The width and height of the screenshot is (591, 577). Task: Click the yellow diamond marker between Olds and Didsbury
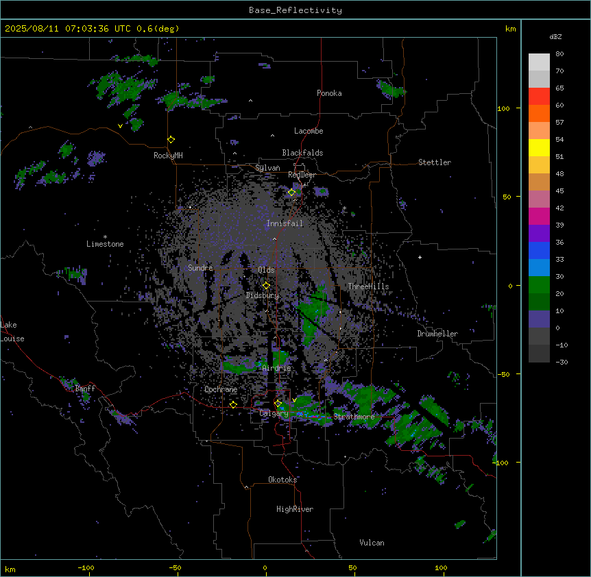(x=266, y=286)
